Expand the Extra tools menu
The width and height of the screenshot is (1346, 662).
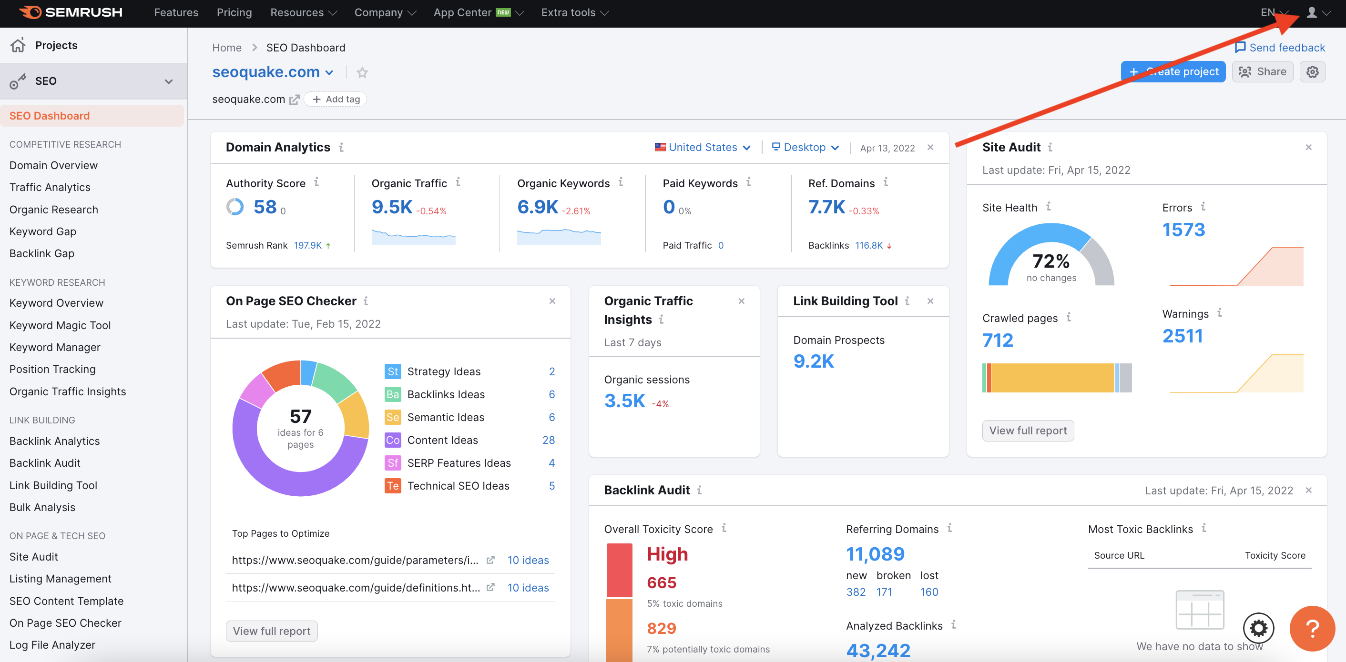tap(575, 12)
